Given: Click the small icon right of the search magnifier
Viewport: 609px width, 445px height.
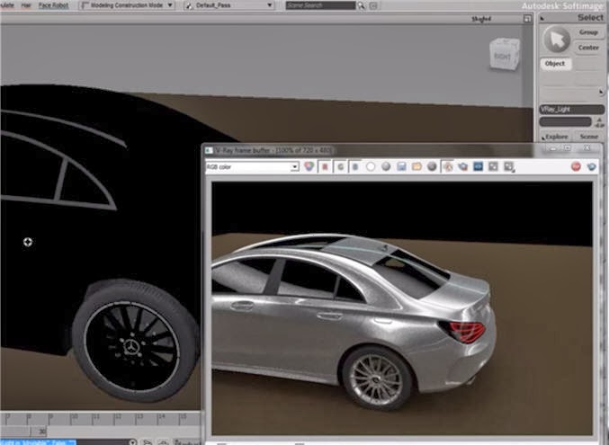Looking at the screenshot, I should (x=373, y=5).
